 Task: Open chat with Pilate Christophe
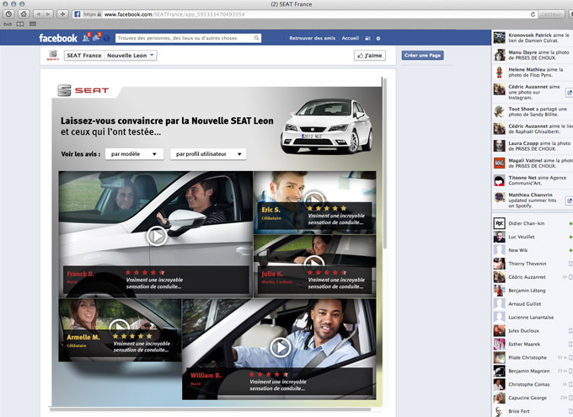pos(533,357)
